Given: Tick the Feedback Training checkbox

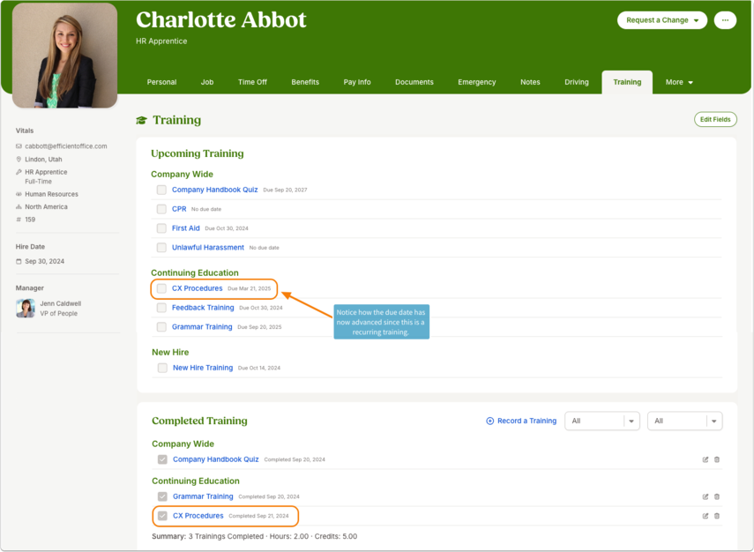Looking at the screenshot, I should coord(161,308).
